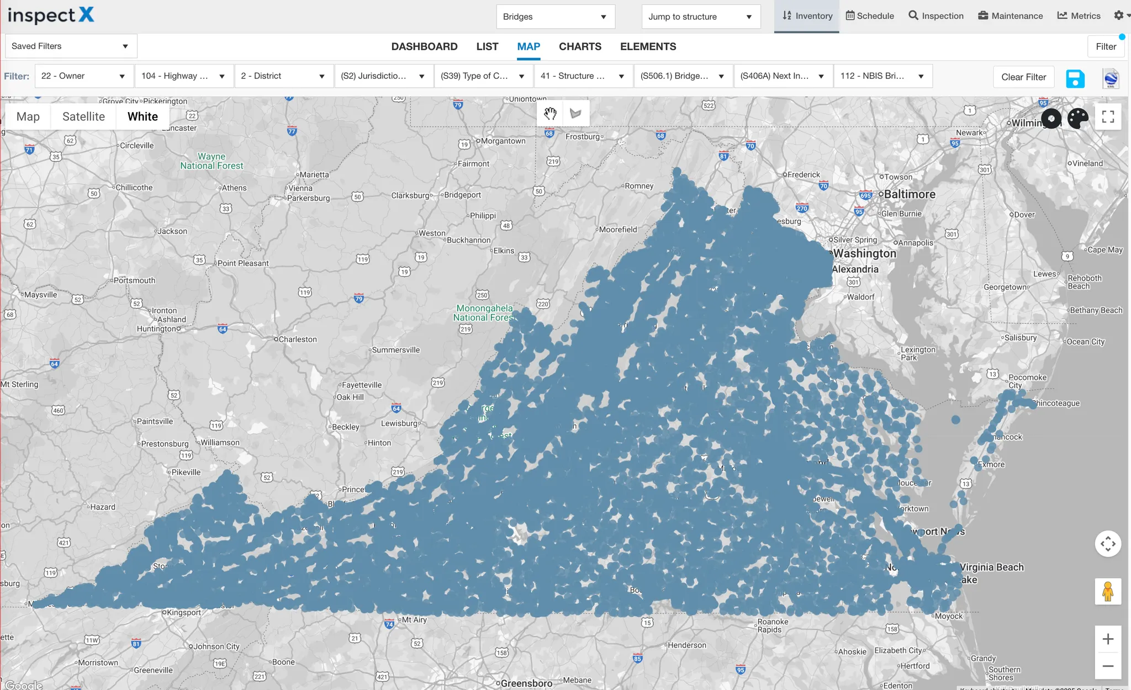1131x690 pixels.
Task: Click the Google Earth KML export icon
Action: coord(1111,78)
